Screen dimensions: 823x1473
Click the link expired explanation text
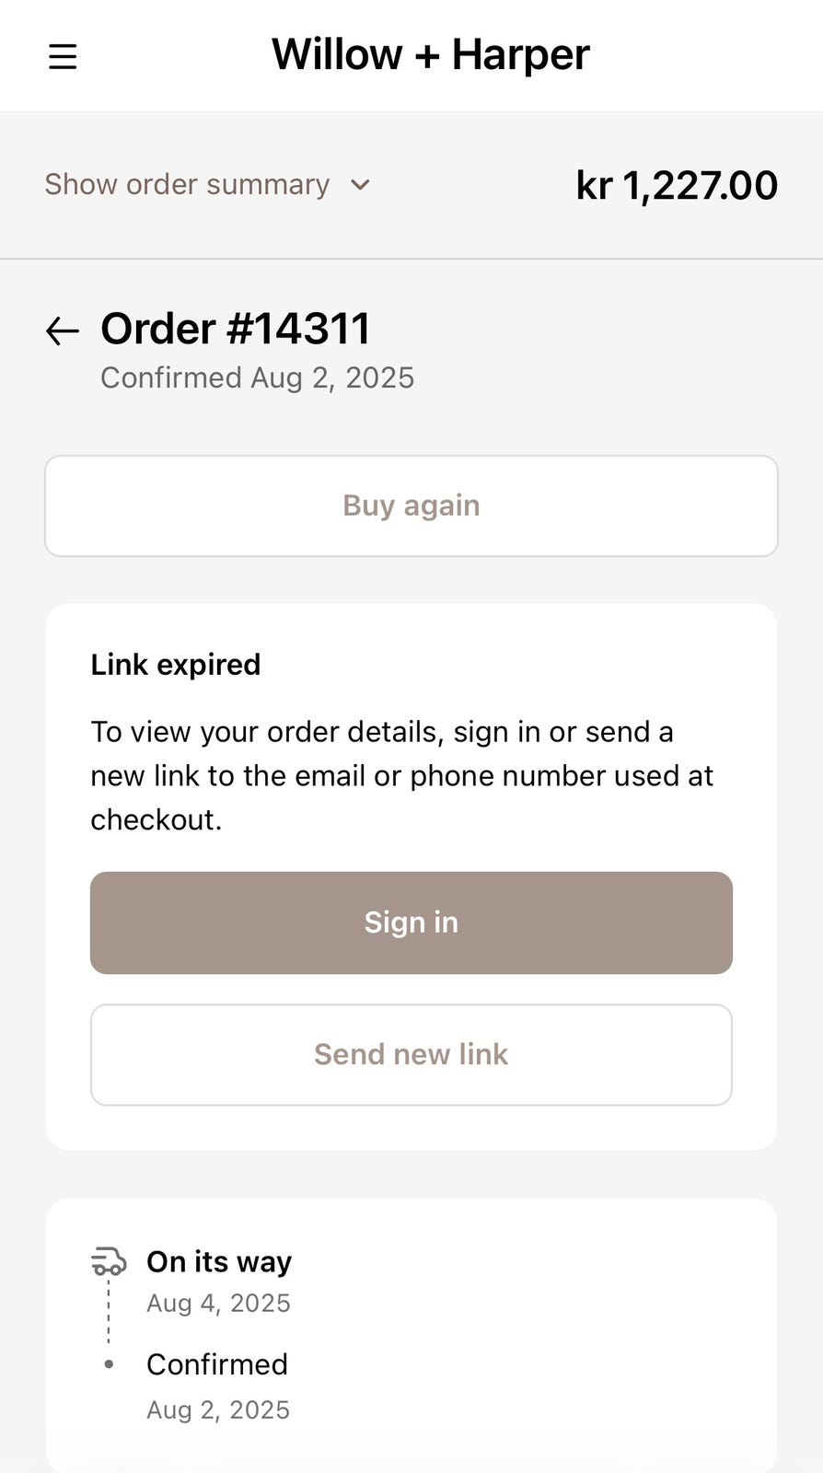[x=401, y=775]
